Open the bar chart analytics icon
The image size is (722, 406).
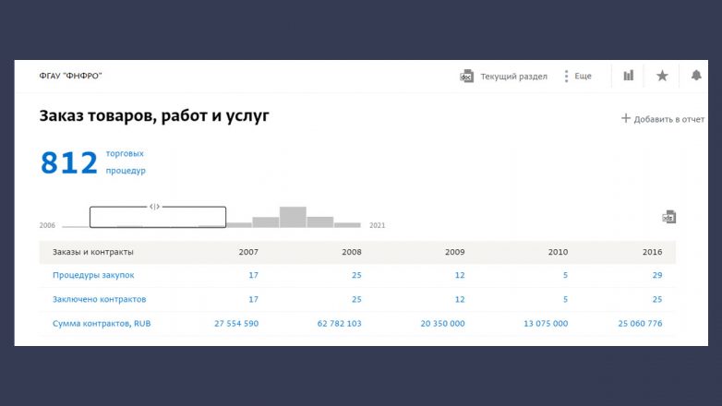pyautogui.click(x=629, y=76)
